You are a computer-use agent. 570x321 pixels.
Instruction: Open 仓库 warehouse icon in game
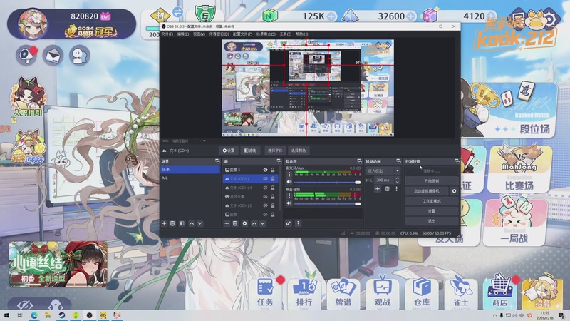[x=422, y=292]
